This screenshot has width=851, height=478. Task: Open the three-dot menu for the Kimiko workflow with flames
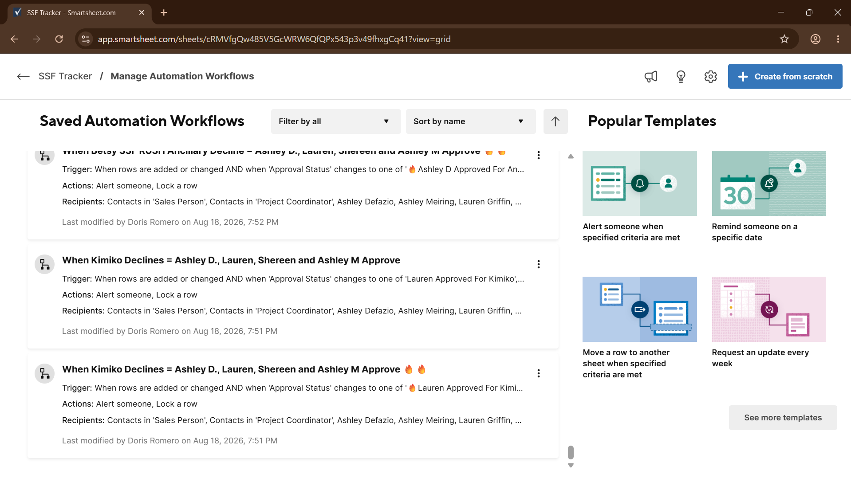click(538, 373)
